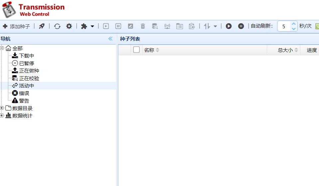
Task: Open the plugin puzzle-piece dropdown
Action: pyautogui.click(x=87, y=26)
